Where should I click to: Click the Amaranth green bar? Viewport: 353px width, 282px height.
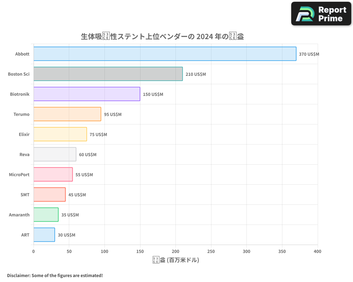coord(45,215)
